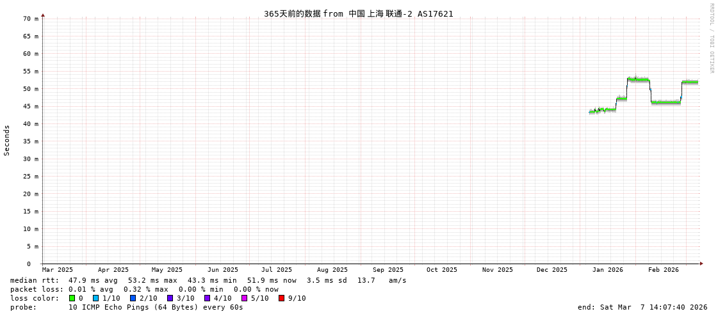Click the arrow at the y-axis top
This screenshot has height=316, width=718.
point(43,15)
